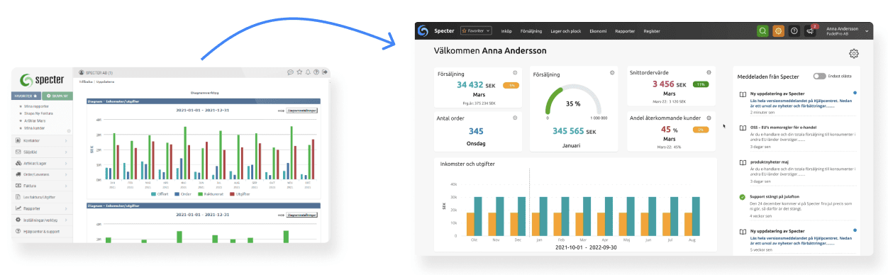Open the Rapporter menu in dark top bar
This screenshot has height=275, width=888.
[x=626, y=31]
